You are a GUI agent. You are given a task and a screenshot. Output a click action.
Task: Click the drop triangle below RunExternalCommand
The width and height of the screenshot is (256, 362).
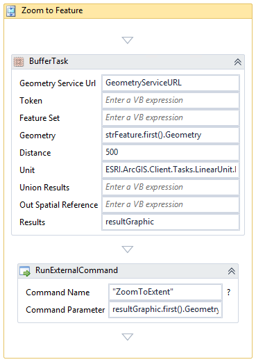point(128,337)
